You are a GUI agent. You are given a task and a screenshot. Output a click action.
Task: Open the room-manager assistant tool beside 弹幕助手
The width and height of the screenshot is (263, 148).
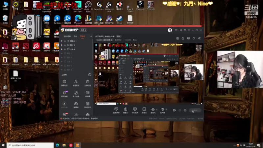click(76, 83)
